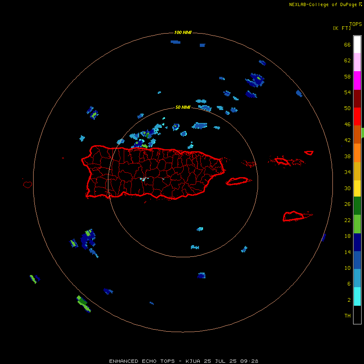Viewport: 364px width, 364px height.
Task: Pick the bright red legend swatch
Action: (x=357, y=116)
